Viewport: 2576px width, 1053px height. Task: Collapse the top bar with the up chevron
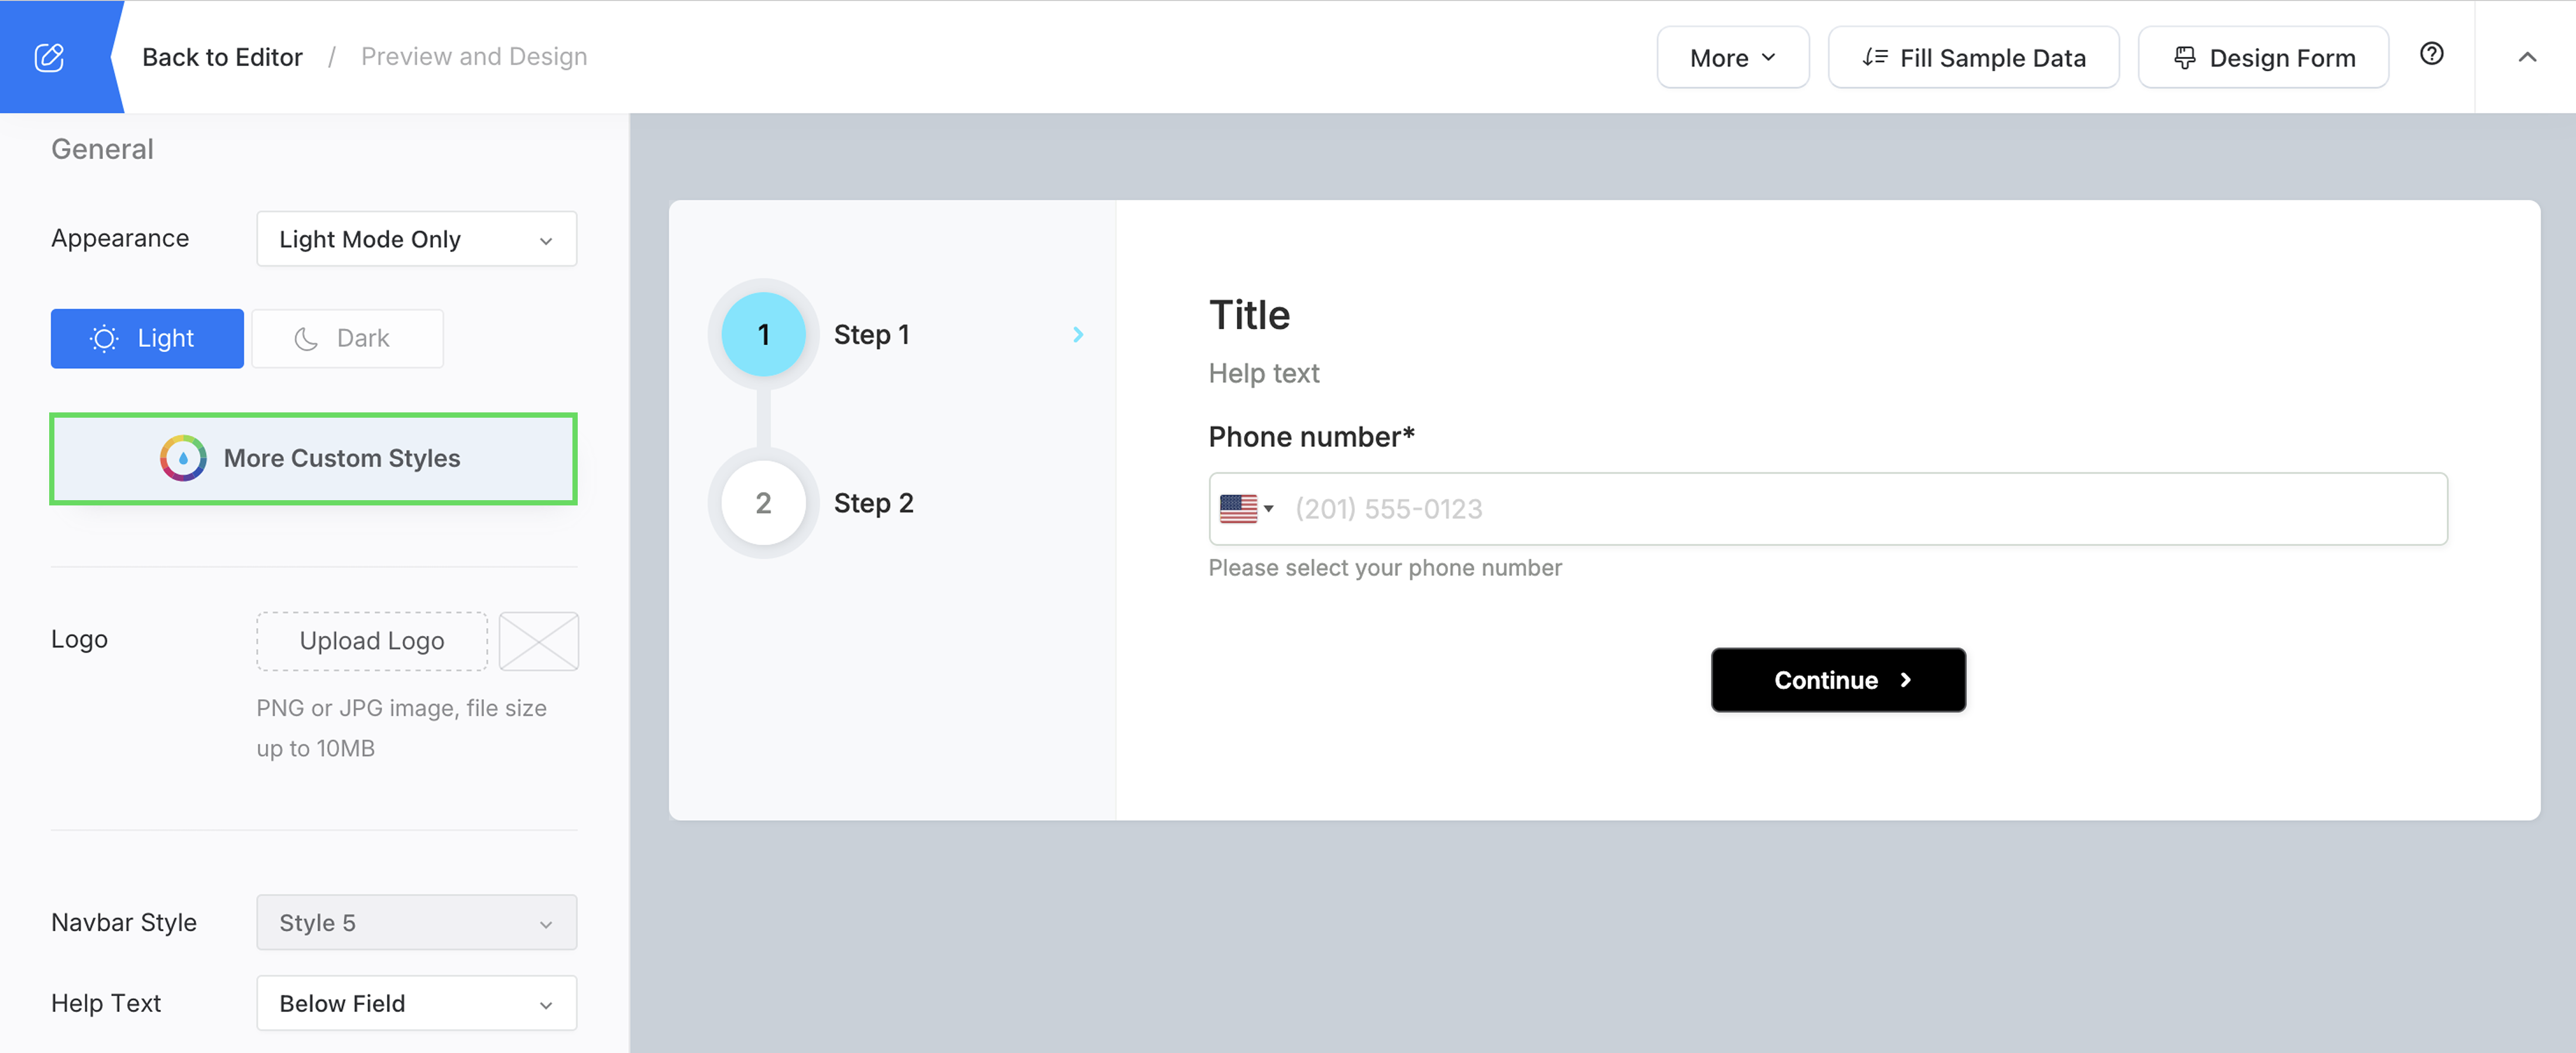click(2526, 57)
